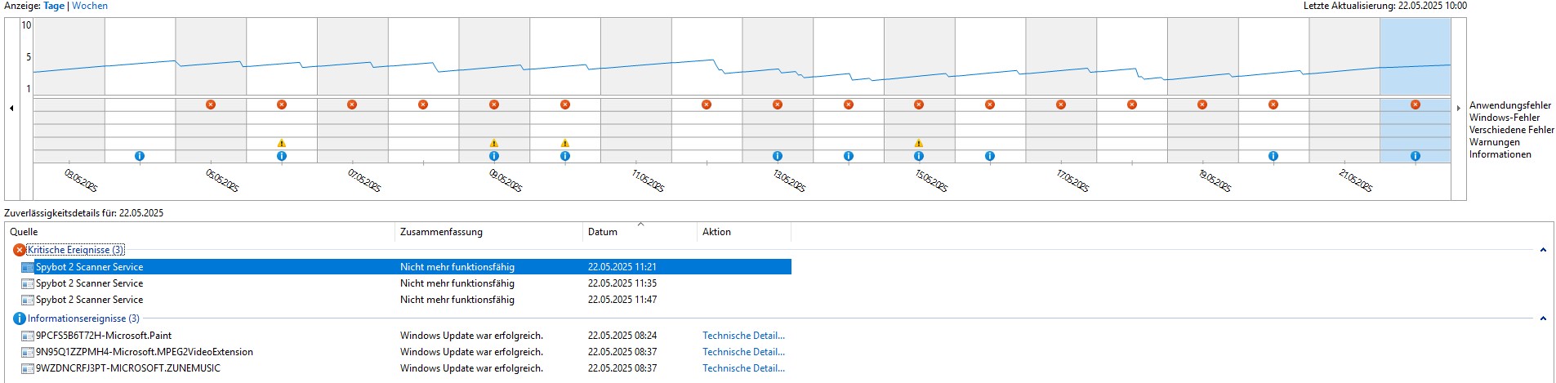Click the Warnungen row label

pos(1495,142)
